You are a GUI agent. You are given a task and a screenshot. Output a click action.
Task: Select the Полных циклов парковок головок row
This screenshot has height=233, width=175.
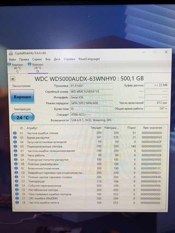point(88,177)
